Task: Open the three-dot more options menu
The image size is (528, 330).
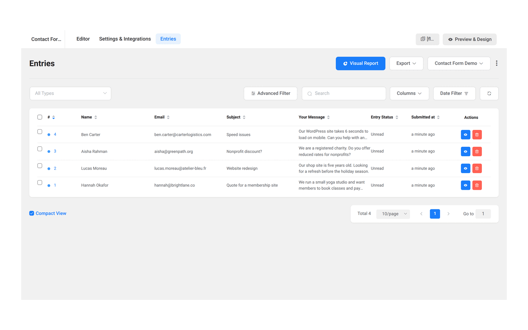Action: [497, 63]
